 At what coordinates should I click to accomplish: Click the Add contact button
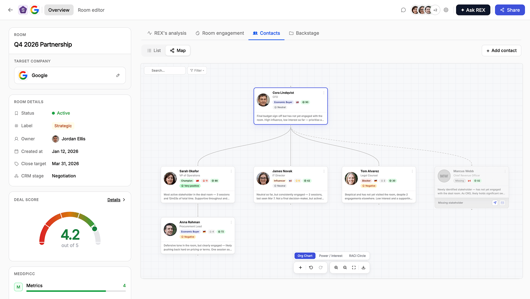(x=502, y=51)
